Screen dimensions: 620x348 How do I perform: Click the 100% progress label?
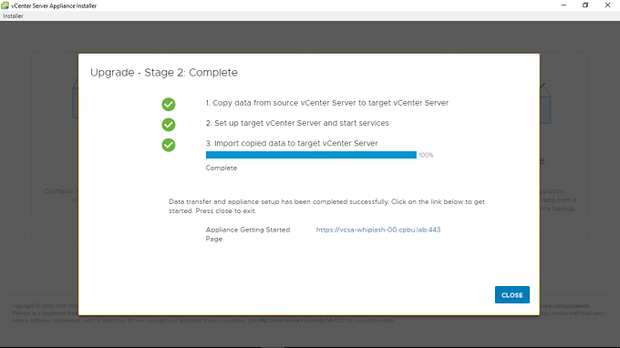pos(426,155)
